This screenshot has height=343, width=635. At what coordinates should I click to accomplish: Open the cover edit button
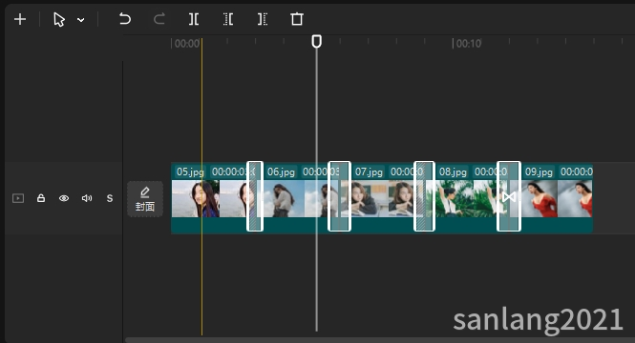(x=145, y=199)
